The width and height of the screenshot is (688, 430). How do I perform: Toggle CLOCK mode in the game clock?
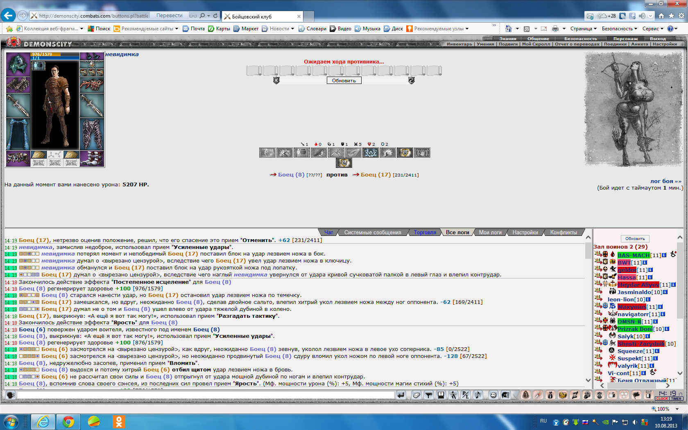[662, 398]
